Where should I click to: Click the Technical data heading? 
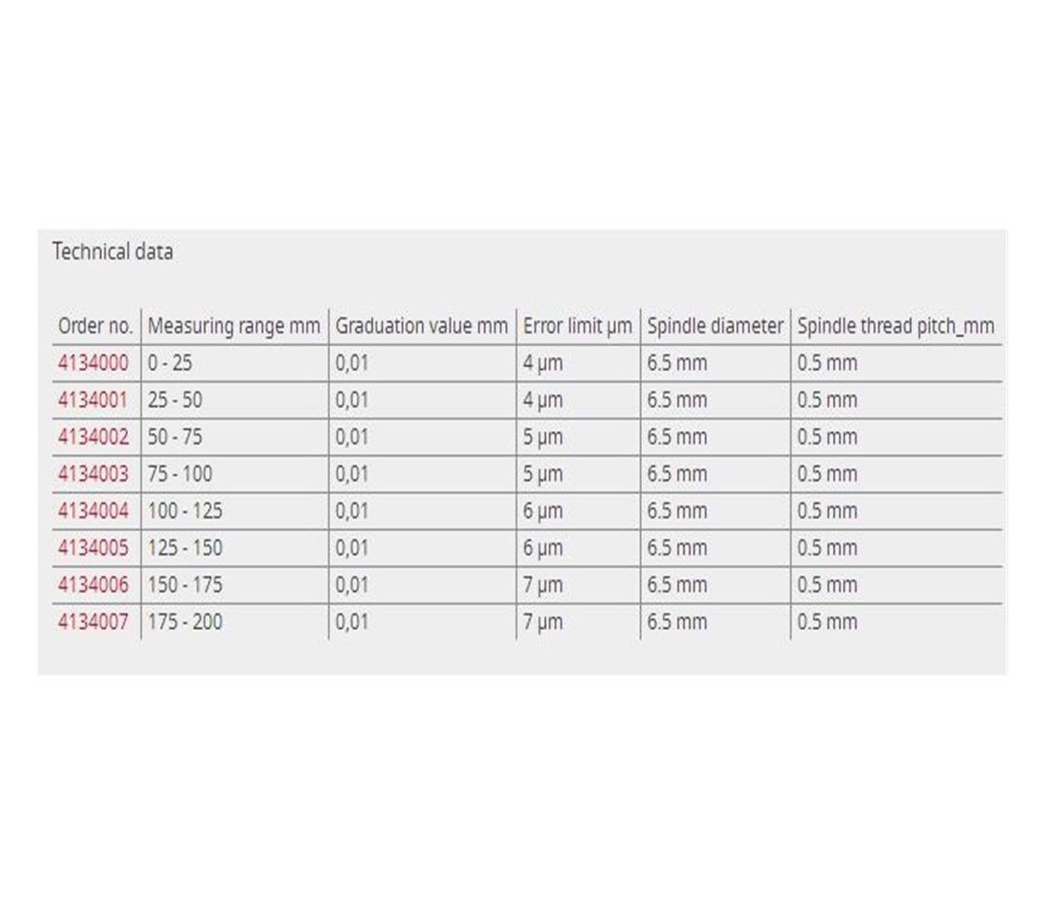click(113, 252)
